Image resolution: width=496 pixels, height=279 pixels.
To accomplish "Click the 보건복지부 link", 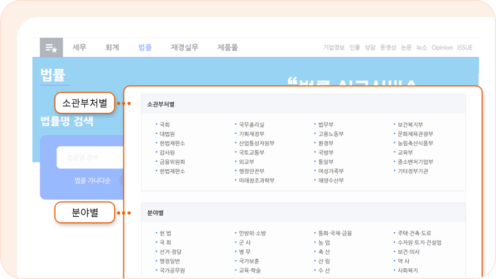I will click(410, 124).
